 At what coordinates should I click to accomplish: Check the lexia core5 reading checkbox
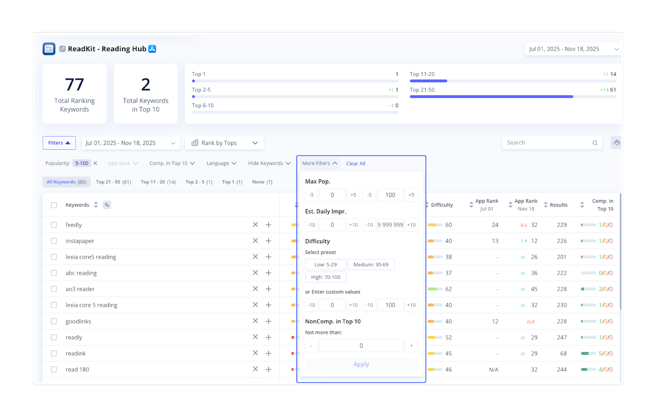(54, 257)
